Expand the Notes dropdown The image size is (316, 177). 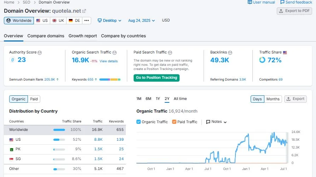[x=216, y=122]
